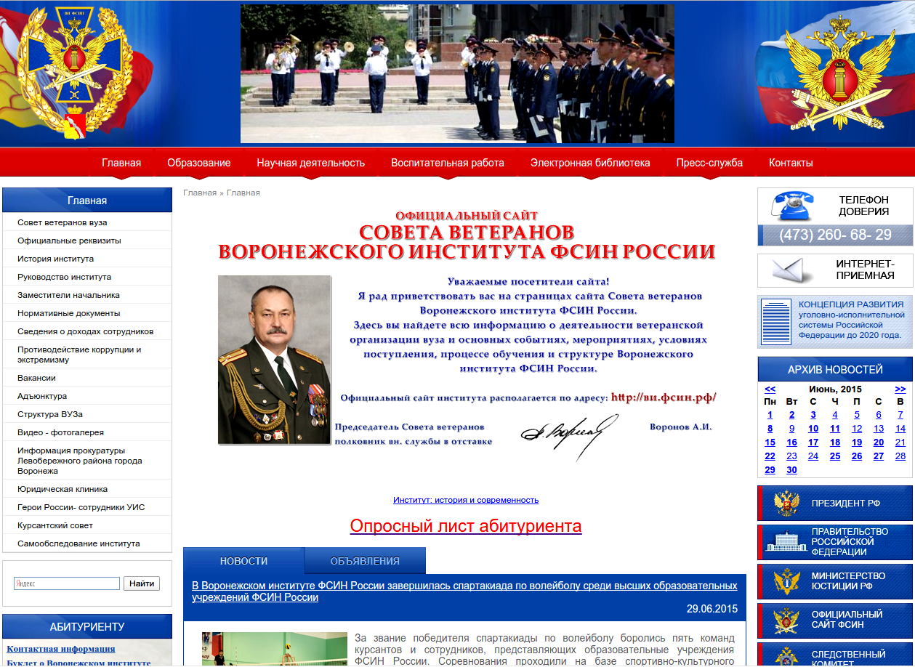Click the coat of arms icon for Президент РФ
This screenshot has height=667, width=915.
[x=786, y=504]
